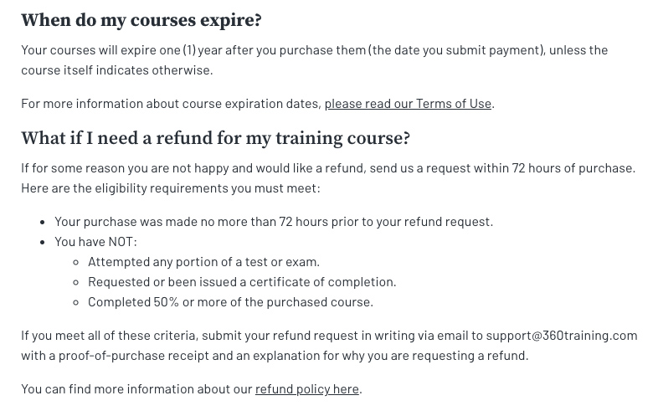Click the "You have NOT:" list item

pos(95,241)
